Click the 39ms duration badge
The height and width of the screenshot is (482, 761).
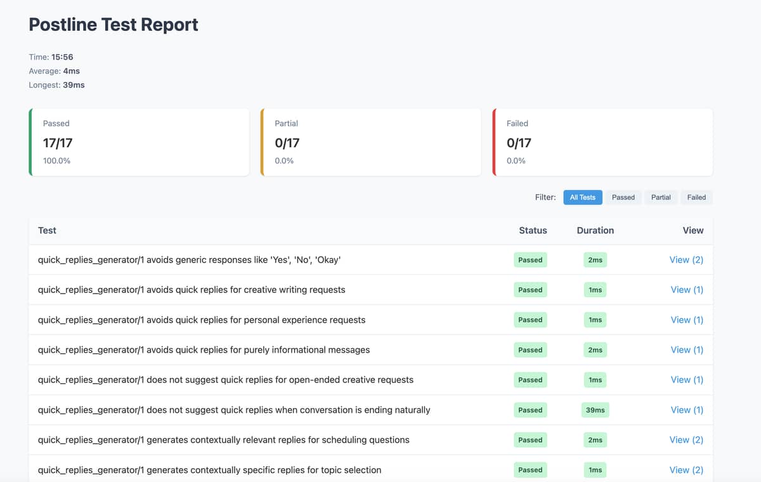[595, 410]
